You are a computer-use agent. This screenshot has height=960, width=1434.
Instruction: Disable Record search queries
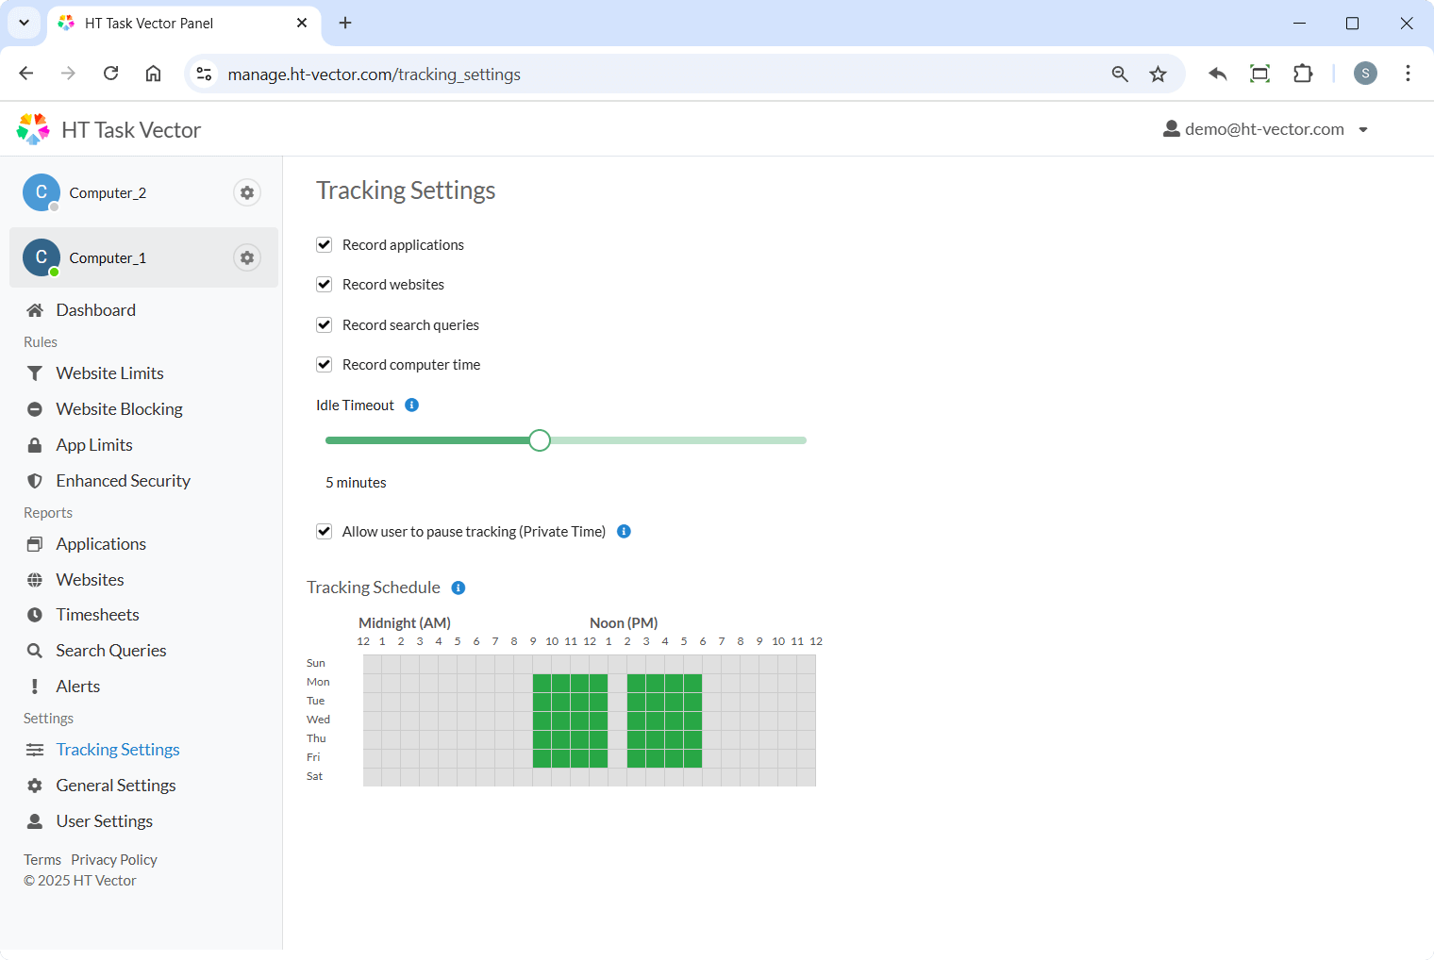[324, 324]
